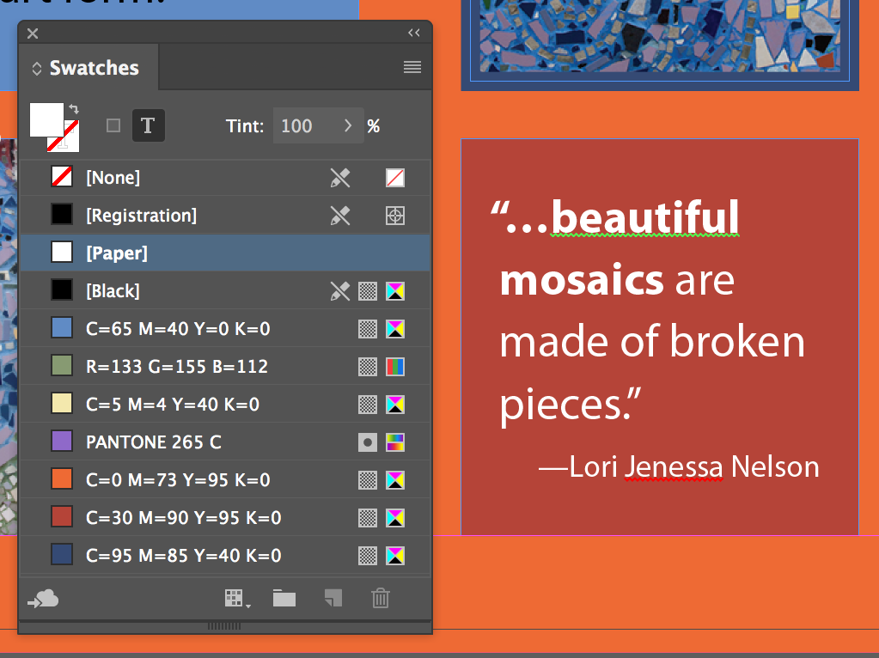Delete swatch with the trash icon
The width and height of the screenshot is (879, 658).
[x=380, y=598]
